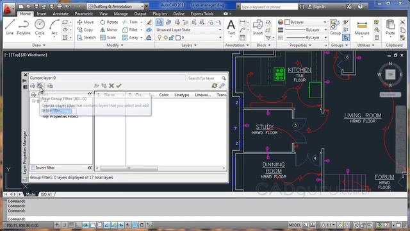Toggle MODEL space button in status bar
The height and width of the screenshot is (231, 410).
[295, 225]
